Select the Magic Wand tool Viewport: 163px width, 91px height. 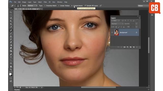pos(11,21)
